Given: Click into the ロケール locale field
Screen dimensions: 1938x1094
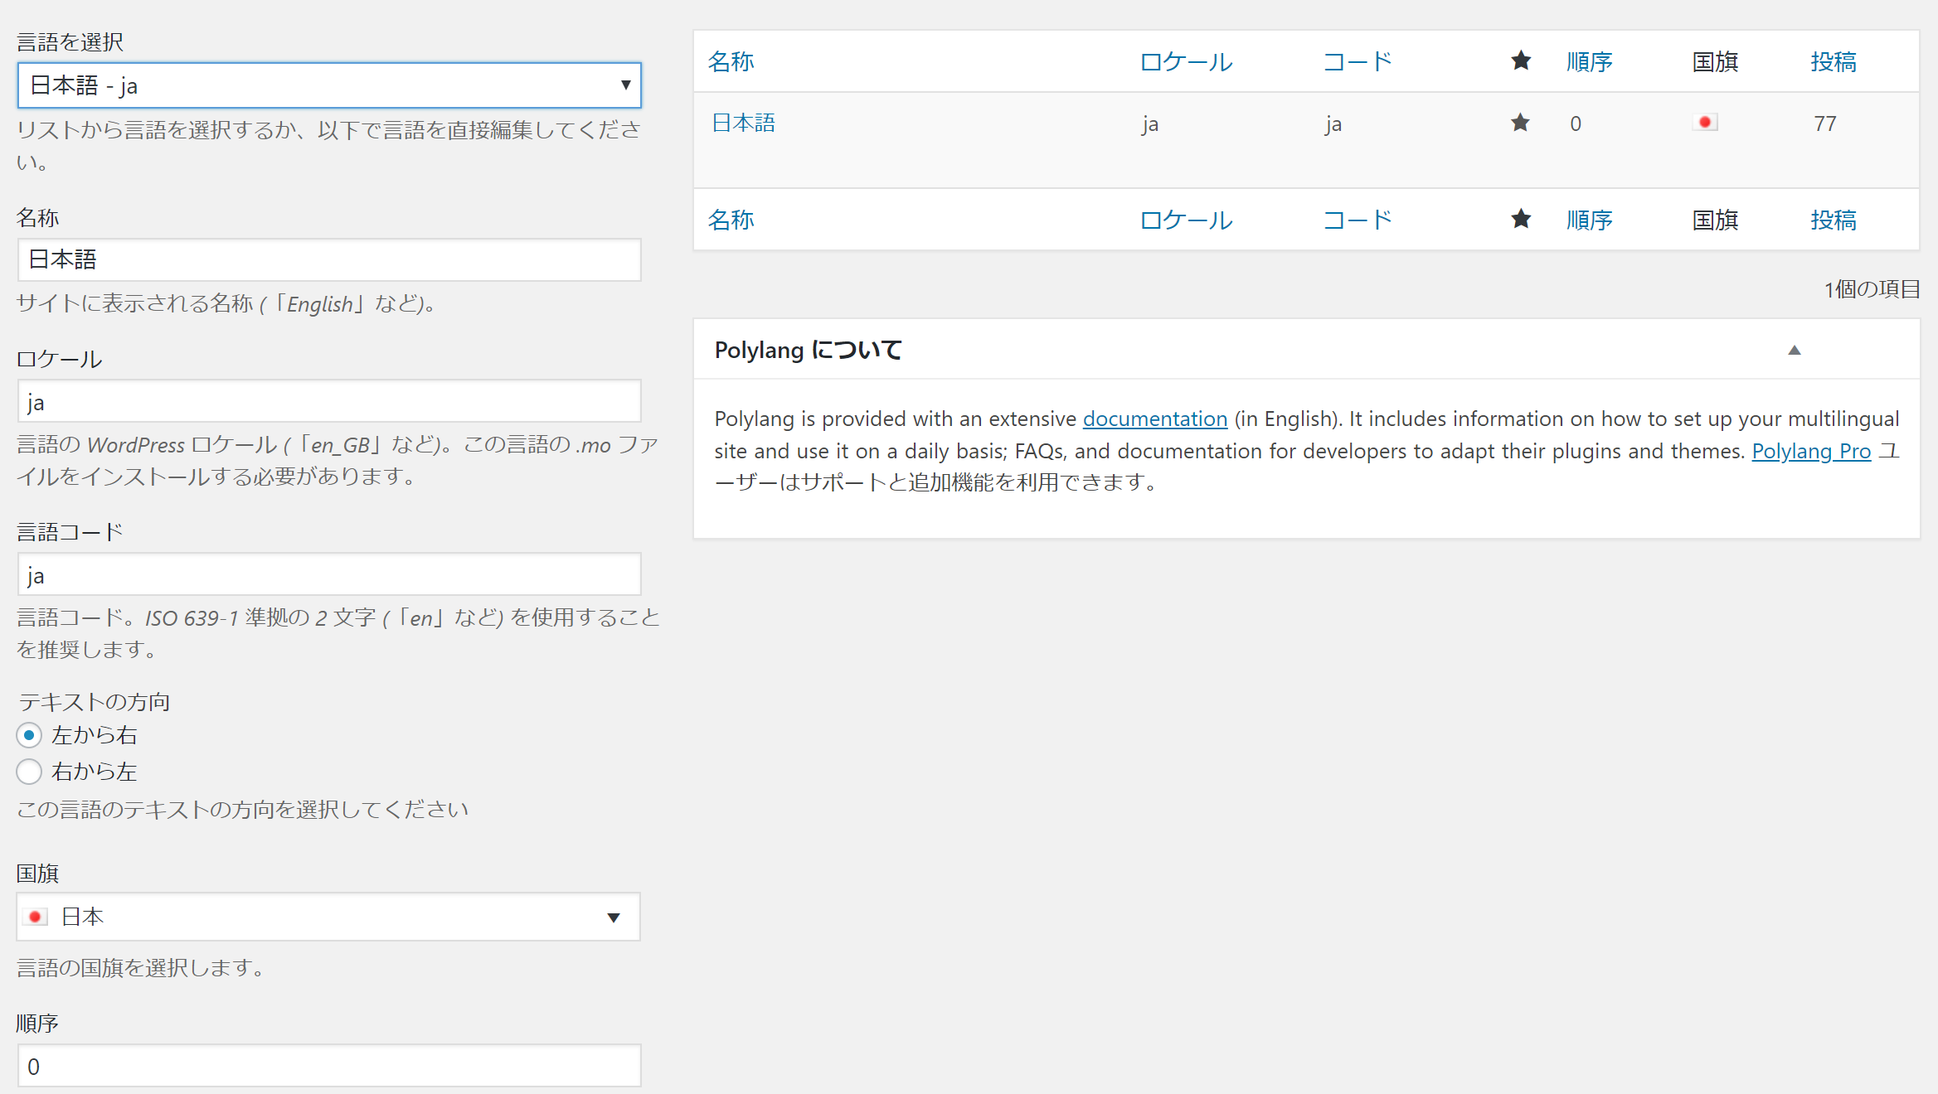Looking at the screenshot, I should pos(329,401).
